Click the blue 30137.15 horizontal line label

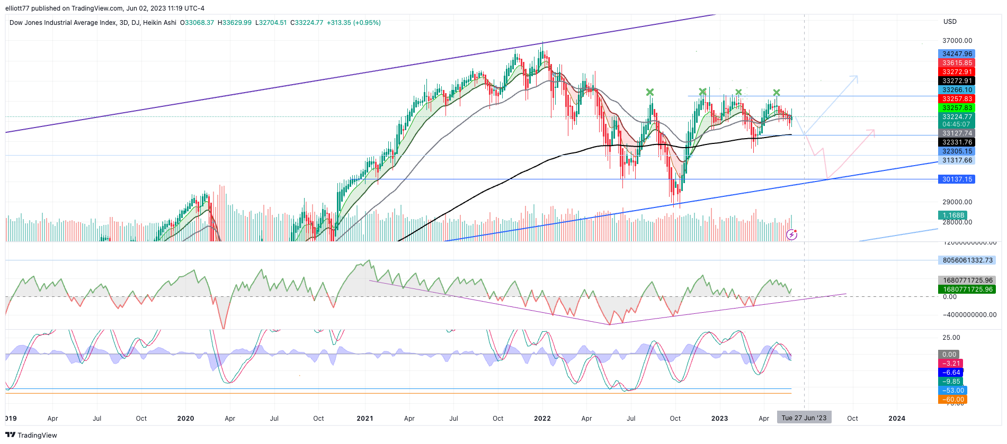coord(957,179)
